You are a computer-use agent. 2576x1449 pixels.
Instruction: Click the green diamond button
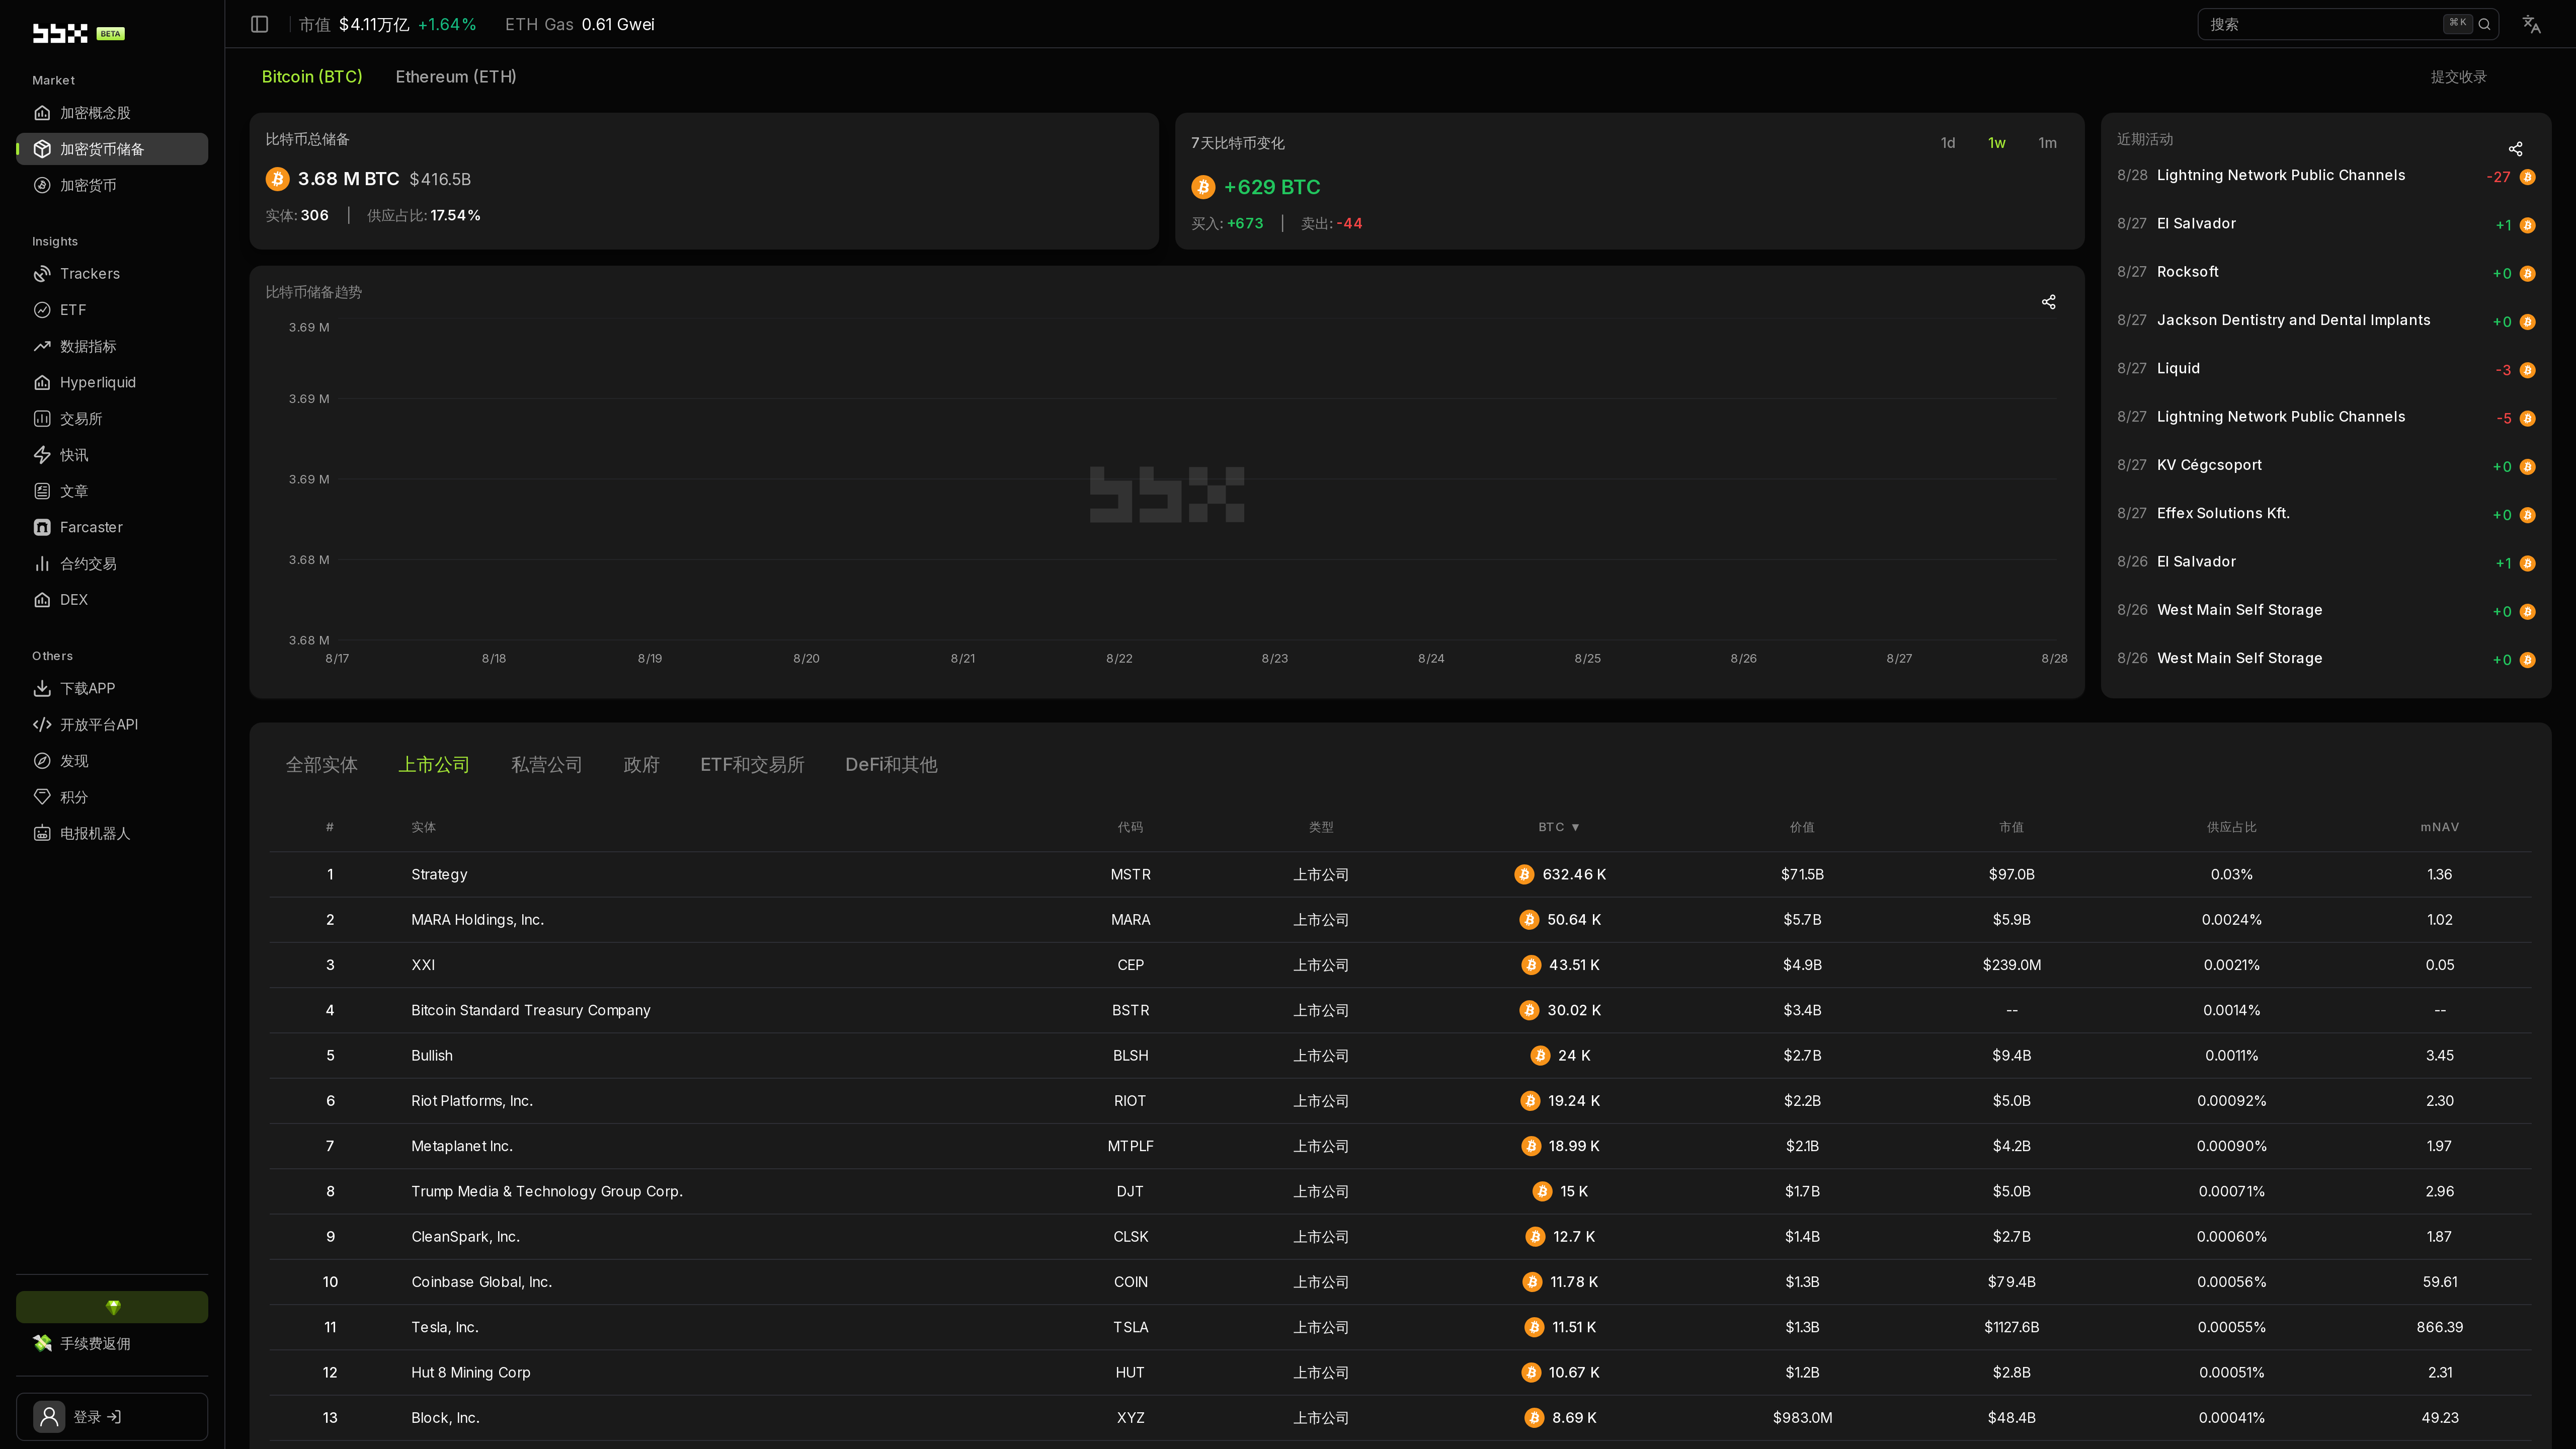tap(112, 1307)
